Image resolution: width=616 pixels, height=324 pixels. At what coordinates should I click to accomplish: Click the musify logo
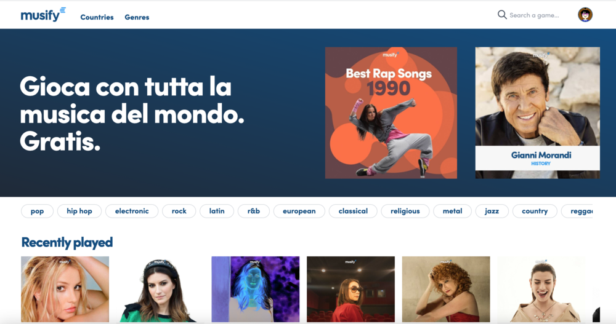(x=43, y=15)
